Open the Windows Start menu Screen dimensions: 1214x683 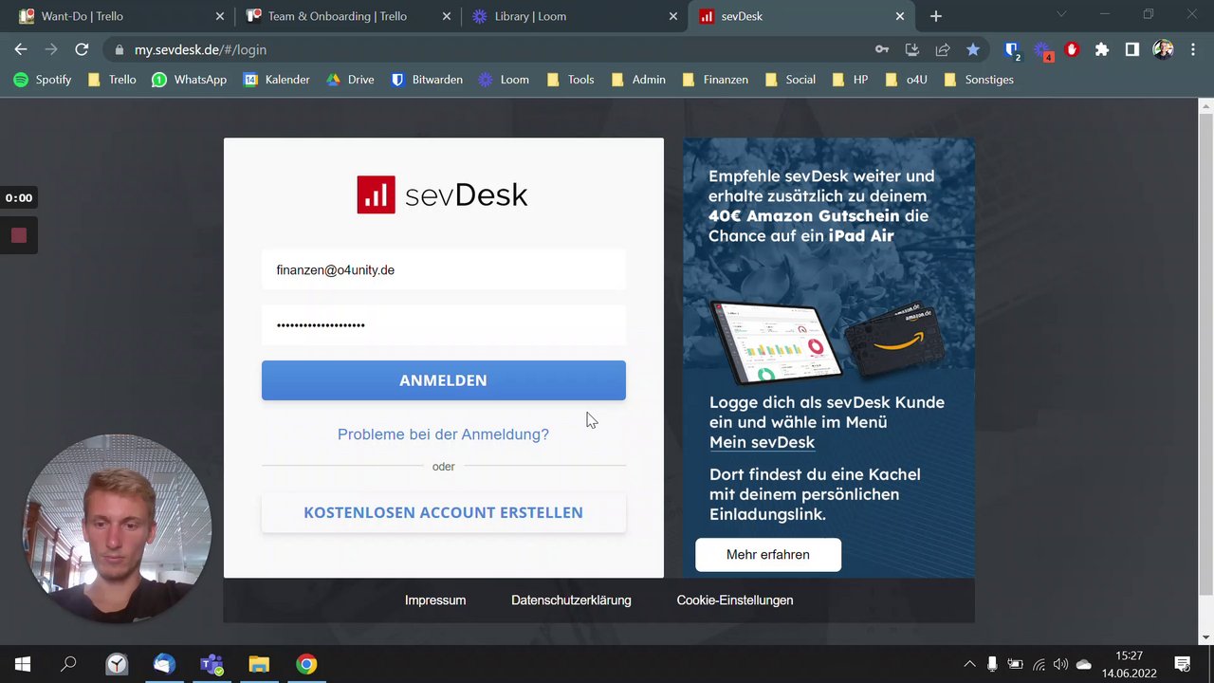(23, 664)
